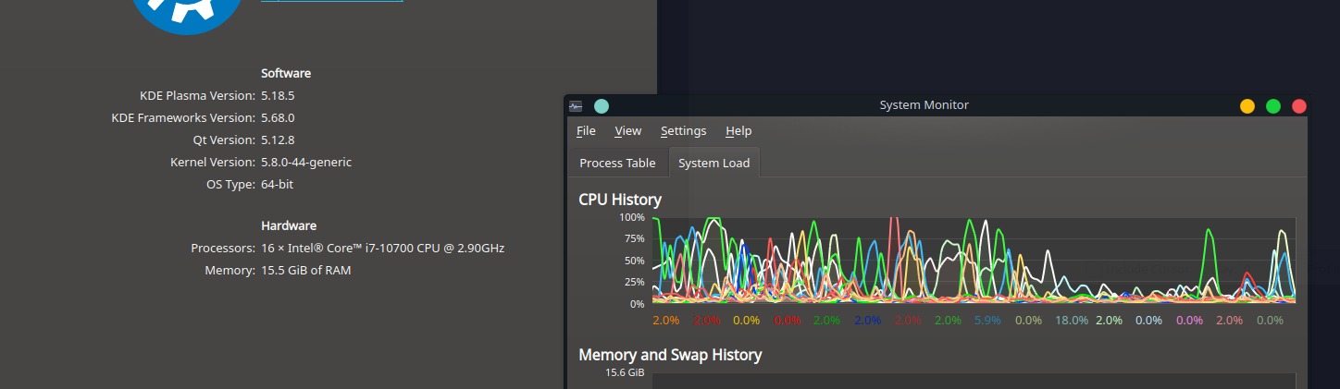The width and height of the screenshot is (1340, 389).
Task: Click the 50% axis label of CPU graph
Action: point(635,261)
